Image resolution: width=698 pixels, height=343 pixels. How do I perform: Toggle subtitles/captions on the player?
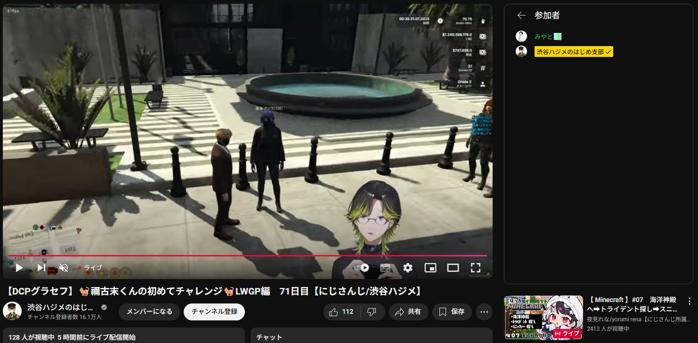(385, 268)
